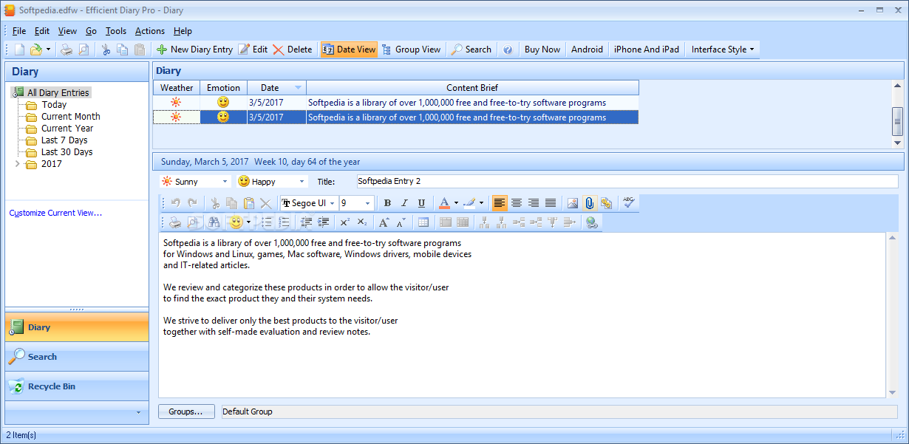The width and height of the screenshot is (909, 444).
Task: Toggle bold formatting
Action: [387, 203]
